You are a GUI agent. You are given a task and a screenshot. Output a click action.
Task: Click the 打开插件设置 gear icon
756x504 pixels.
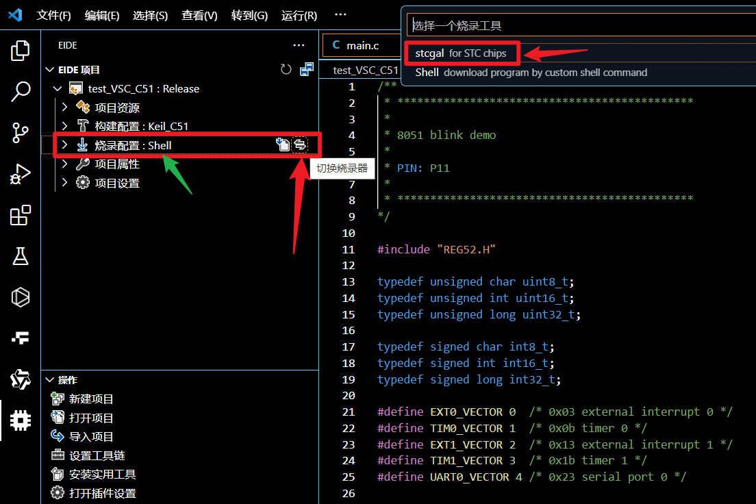[58, 493]
